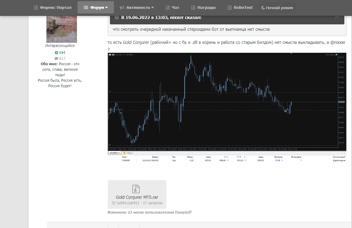Open edit history note by Davydoff
This screenshot has width=352, height=228.
pos(150,212)
